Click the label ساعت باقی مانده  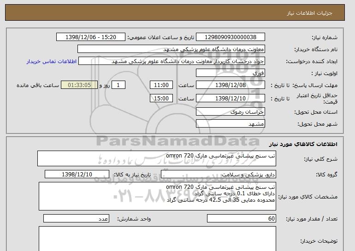tap(38, 86)
